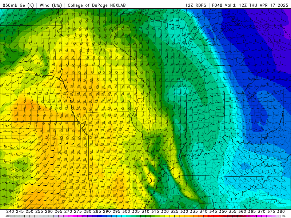Image resolution: width=291 pixels, height=218 pixels.
Task: Click the 360 scale value
Action: pos(242,211)
